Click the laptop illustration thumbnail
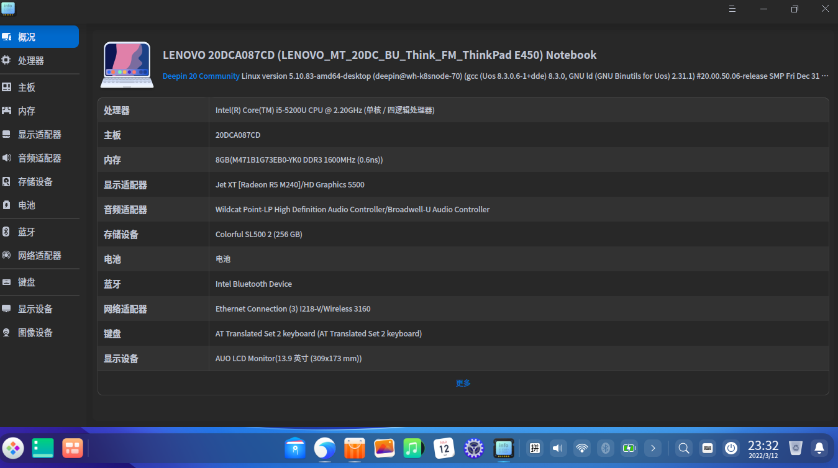Image resolution: width=838 pixels, height=468 pixels. [x=127, y=65]
